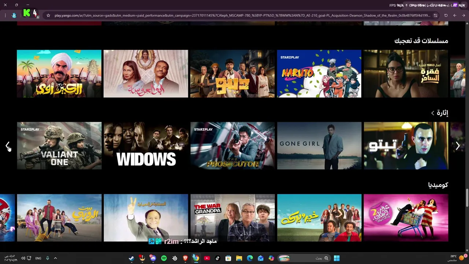Screen dimensions: 469x264
Task: Open the الكبير أوي series thumbnail
Action: pos(59,74)
